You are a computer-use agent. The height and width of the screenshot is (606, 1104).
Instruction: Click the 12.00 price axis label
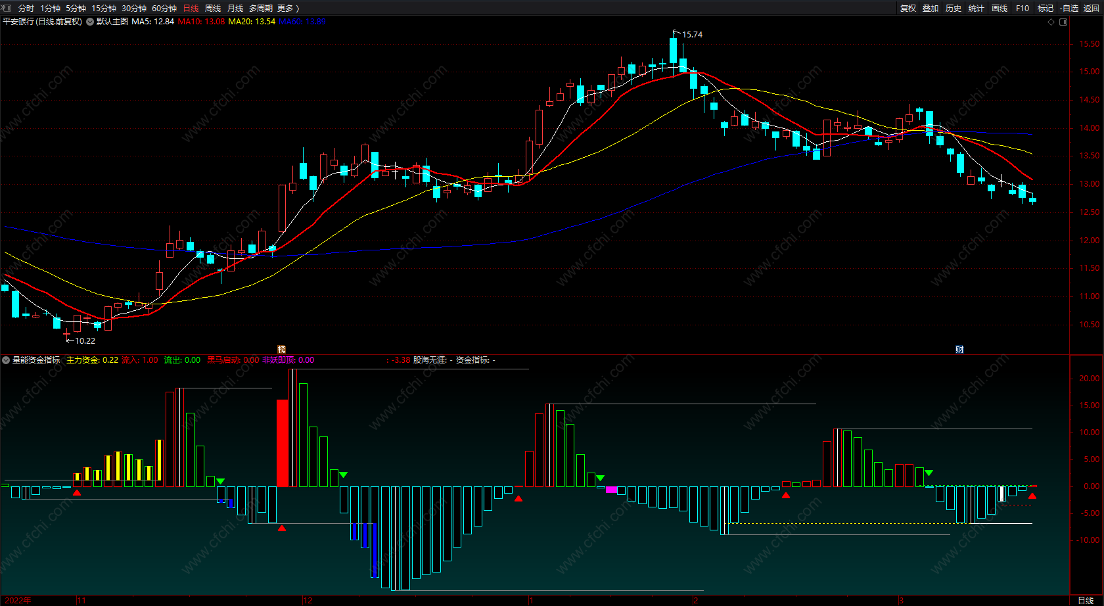click(x=1089, y=241)
